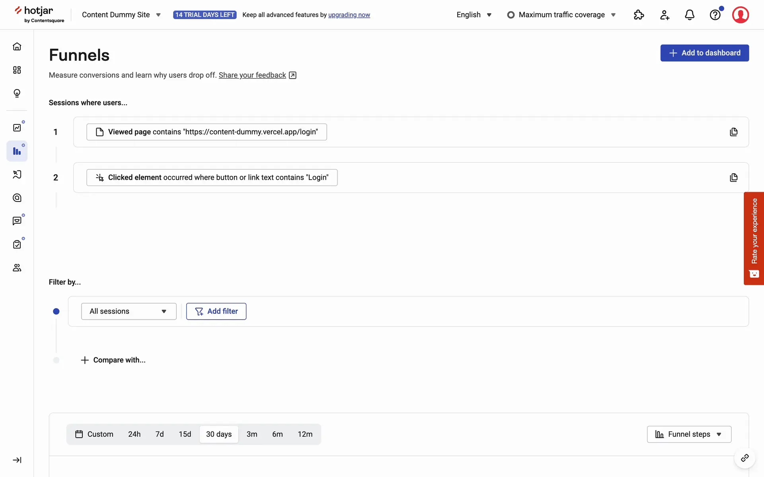Switch the date range to 24h
This screenshot has height=477, width=764.
(134, 434)
